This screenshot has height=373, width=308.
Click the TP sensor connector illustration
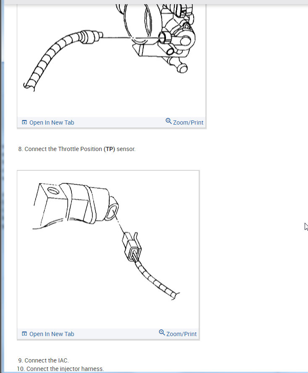coord(108,250)
